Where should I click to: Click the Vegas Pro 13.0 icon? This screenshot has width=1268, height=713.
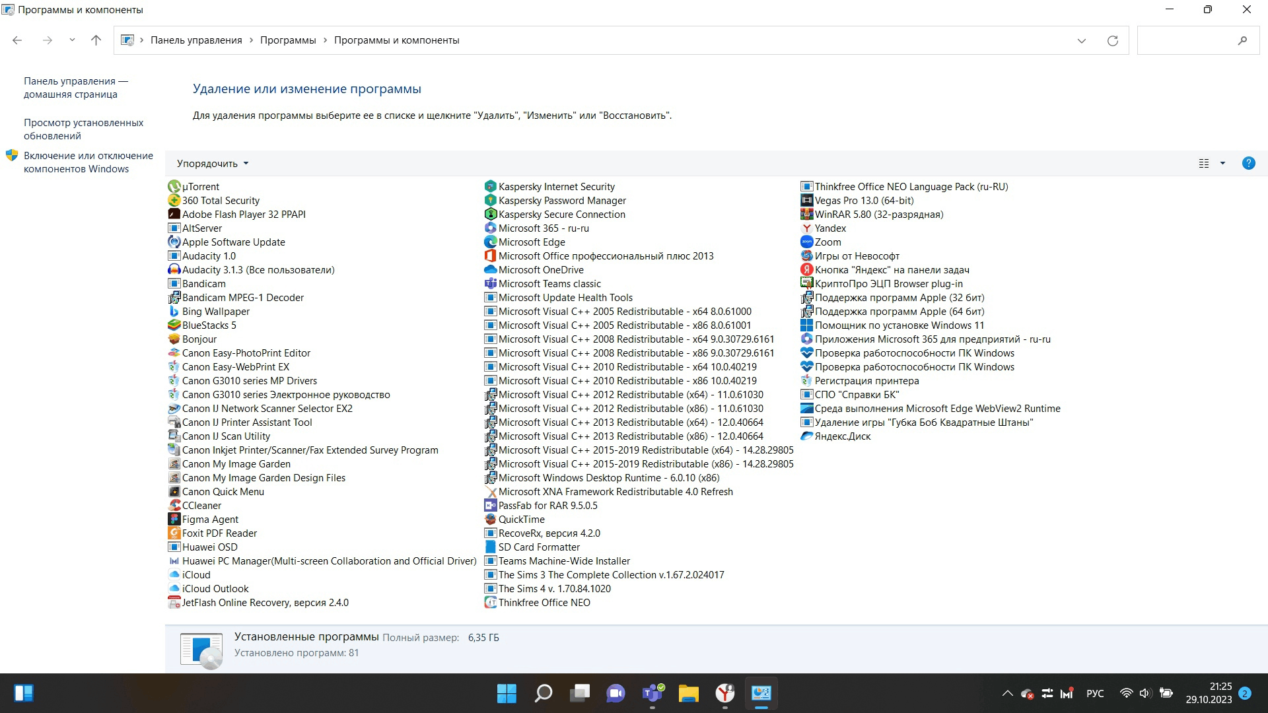pyautogui.click(x=807, y=201)
